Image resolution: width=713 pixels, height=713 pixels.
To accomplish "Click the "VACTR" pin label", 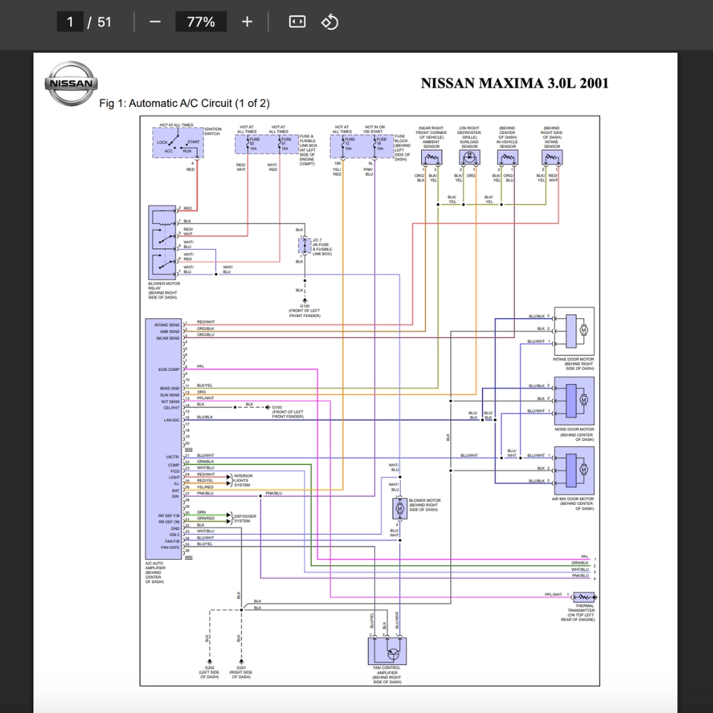I will [x=172, y=457].
